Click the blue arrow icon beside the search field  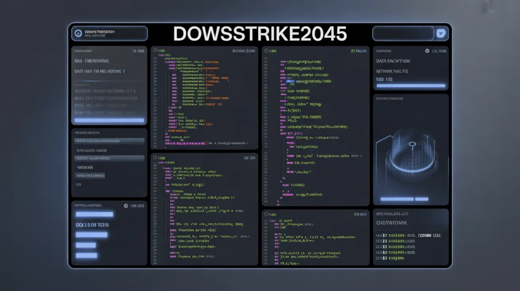[x=441, y=33]
